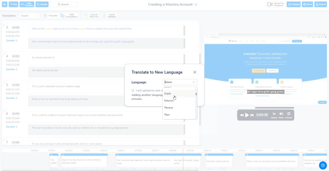Screen dimensions: 329x171
Task: Click the Export button
Action: click(x=321, y=4)
